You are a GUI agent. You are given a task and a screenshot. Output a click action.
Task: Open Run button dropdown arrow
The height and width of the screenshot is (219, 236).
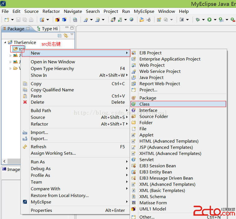coord(215,20)
